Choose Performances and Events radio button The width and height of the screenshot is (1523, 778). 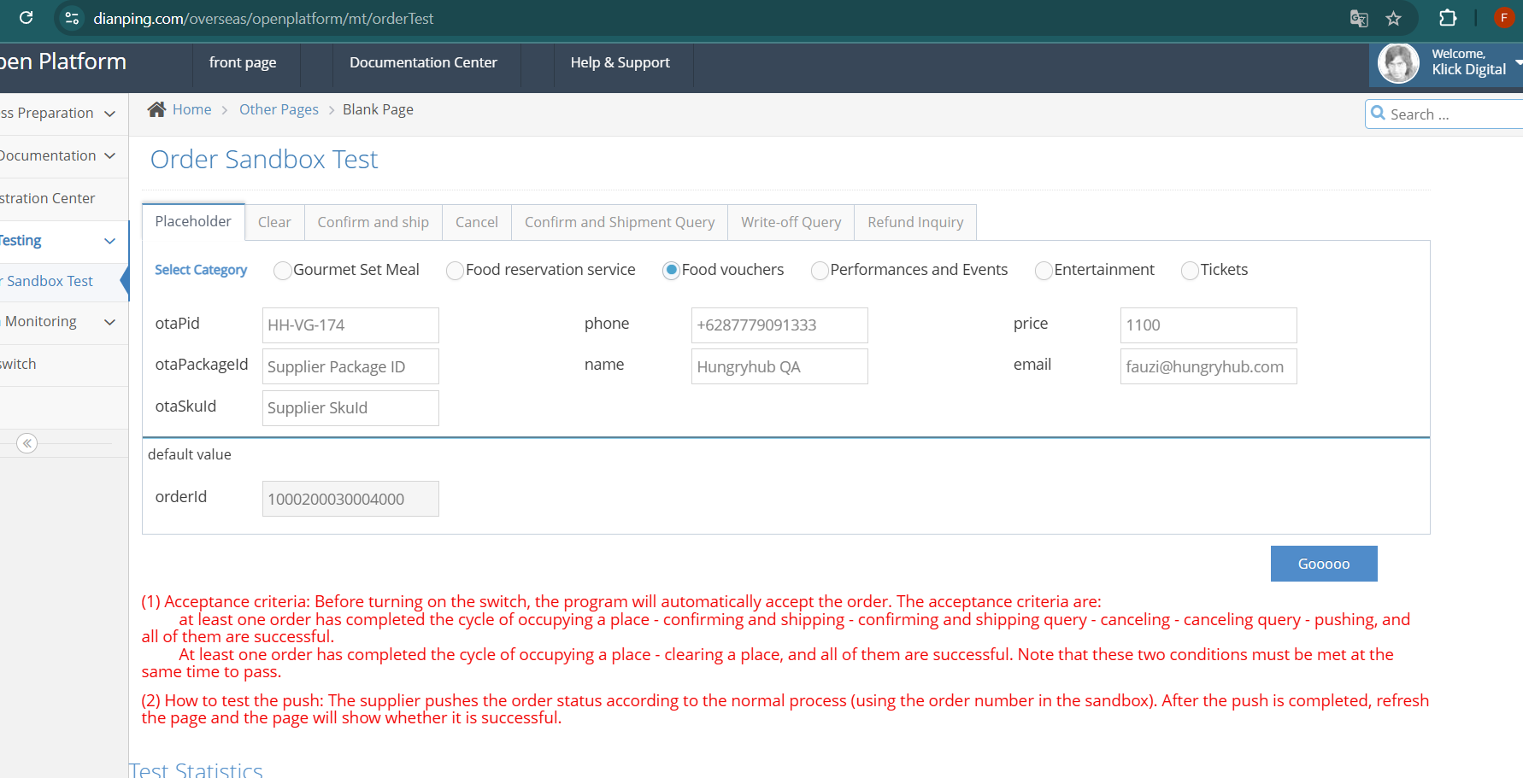pos(820,271)
